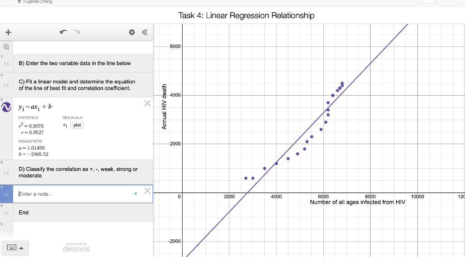Click the topmost data point on the graph
The height and width of the screenshot is (257, 465).
click(x=342, y=83)
